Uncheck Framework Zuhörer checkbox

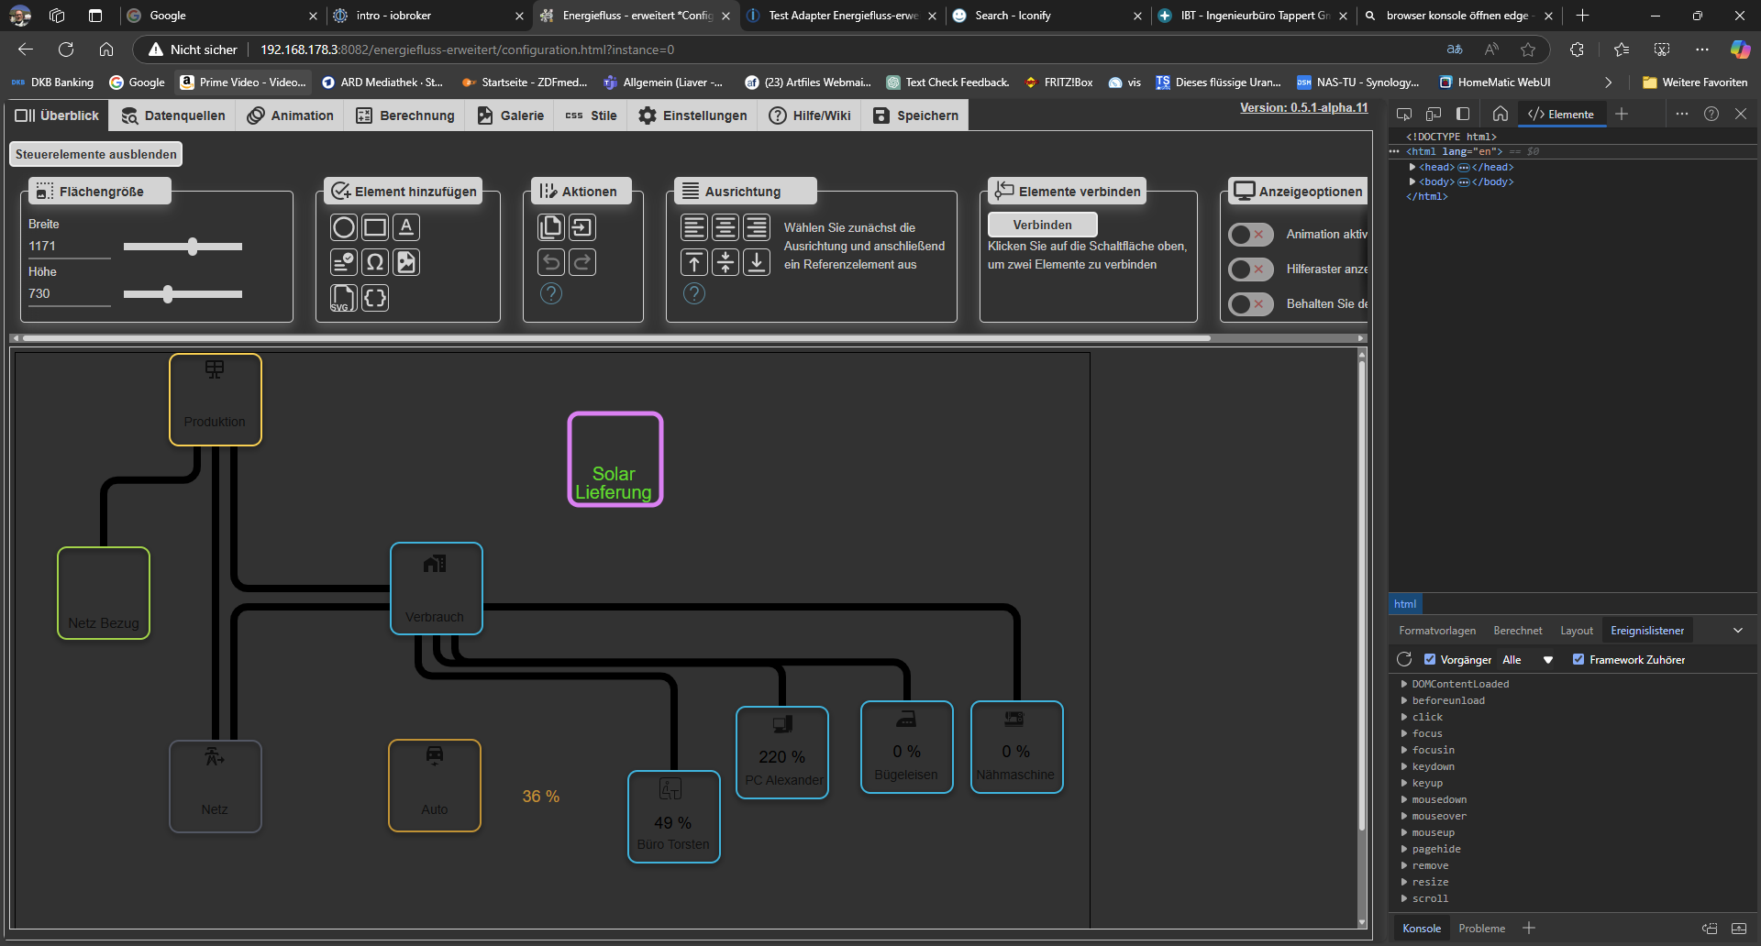coord(1578,659)
